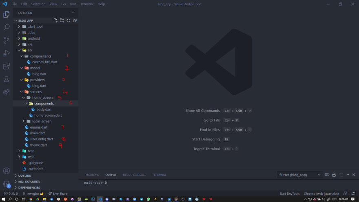Maximize the panel with up chevron
The height and width of the screenshot is (202, 359).
pyautogui.click(x=348, y=175)
